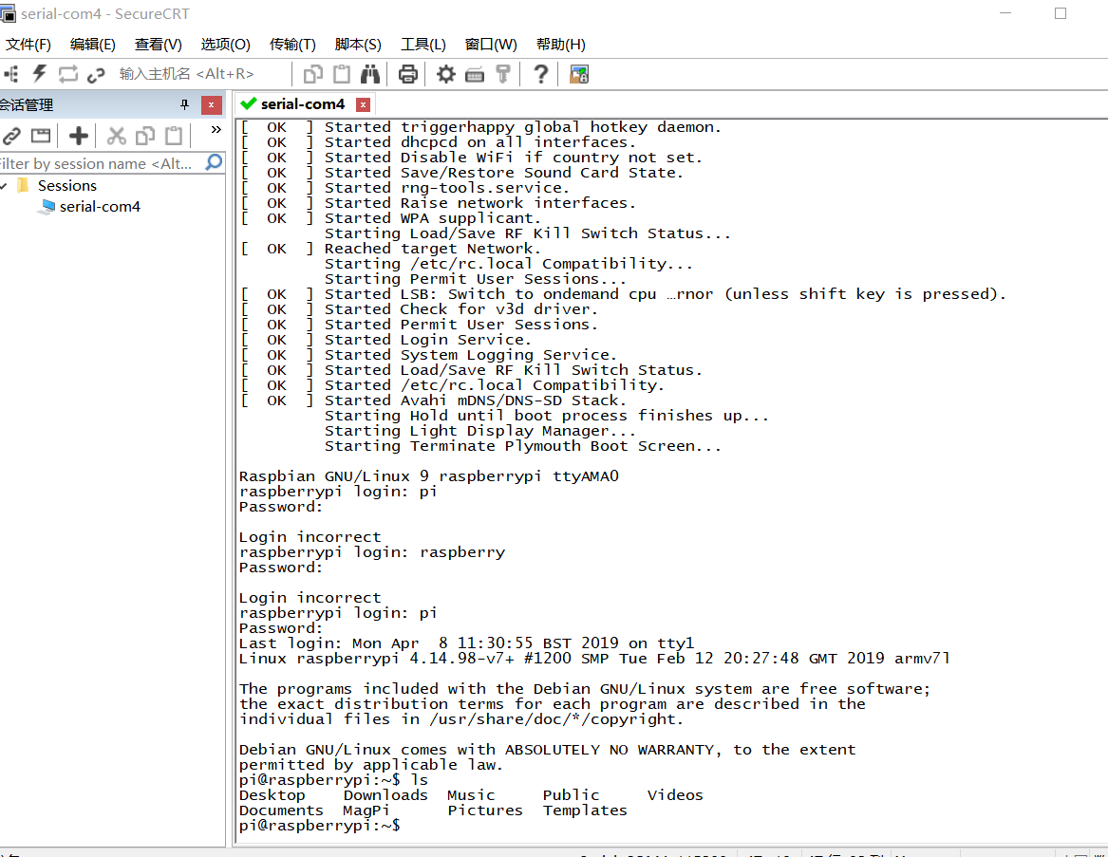Click the last toolbar monitor icon
The width and height of the screenshot is (1108, 857).
(x=579, y=74)
